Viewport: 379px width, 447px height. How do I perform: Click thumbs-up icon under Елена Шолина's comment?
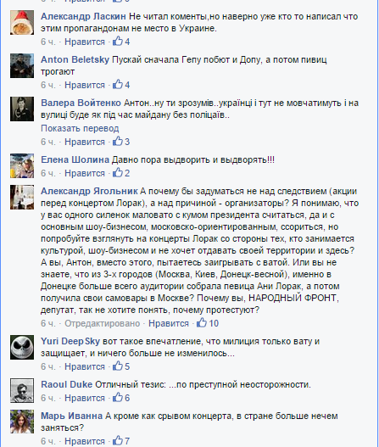(x=117, y=172)
